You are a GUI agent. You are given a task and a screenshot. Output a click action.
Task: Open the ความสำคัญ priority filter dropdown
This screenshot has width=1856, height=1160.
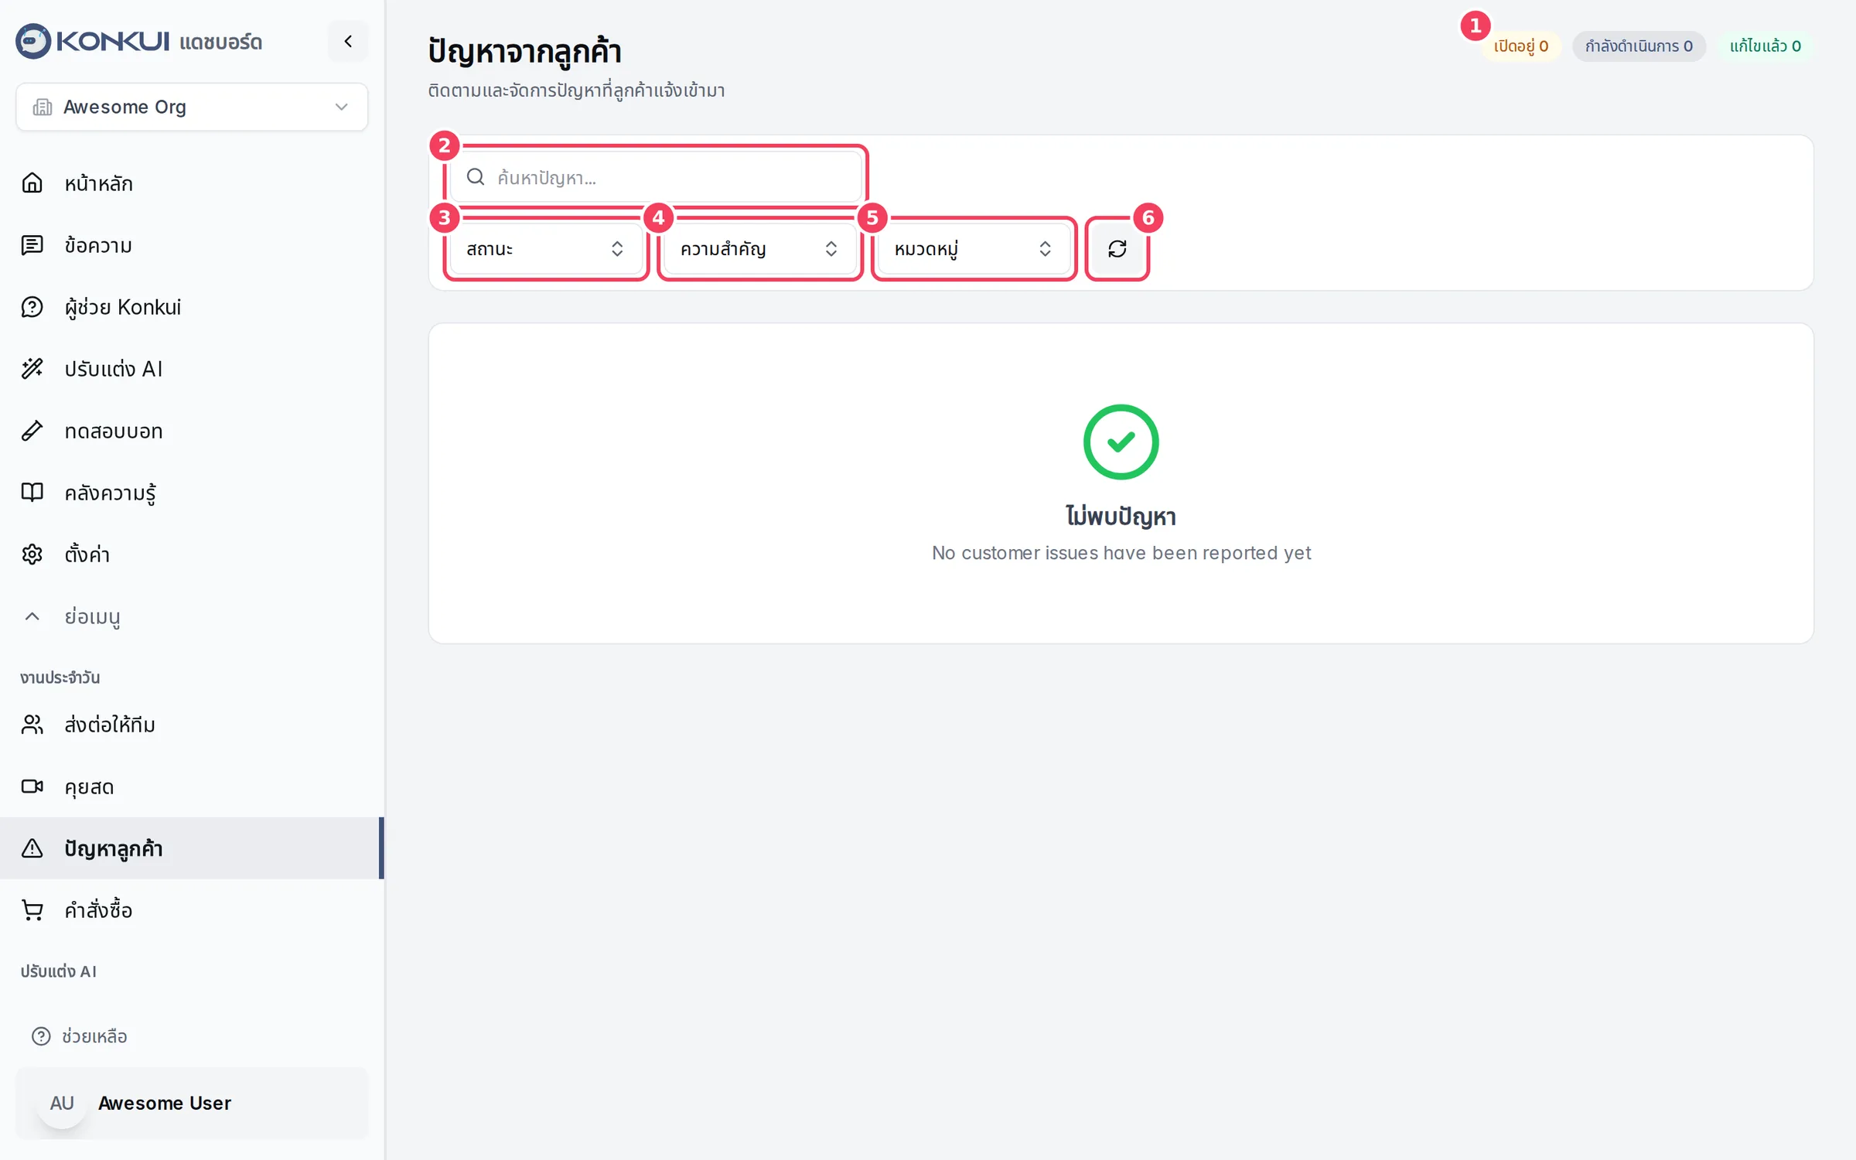click(760, 249)
